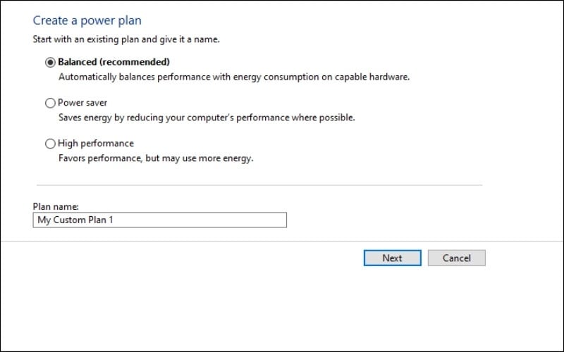
Task: Click the 'Balanced (recommended)' bold label
Action: (114, 62)
